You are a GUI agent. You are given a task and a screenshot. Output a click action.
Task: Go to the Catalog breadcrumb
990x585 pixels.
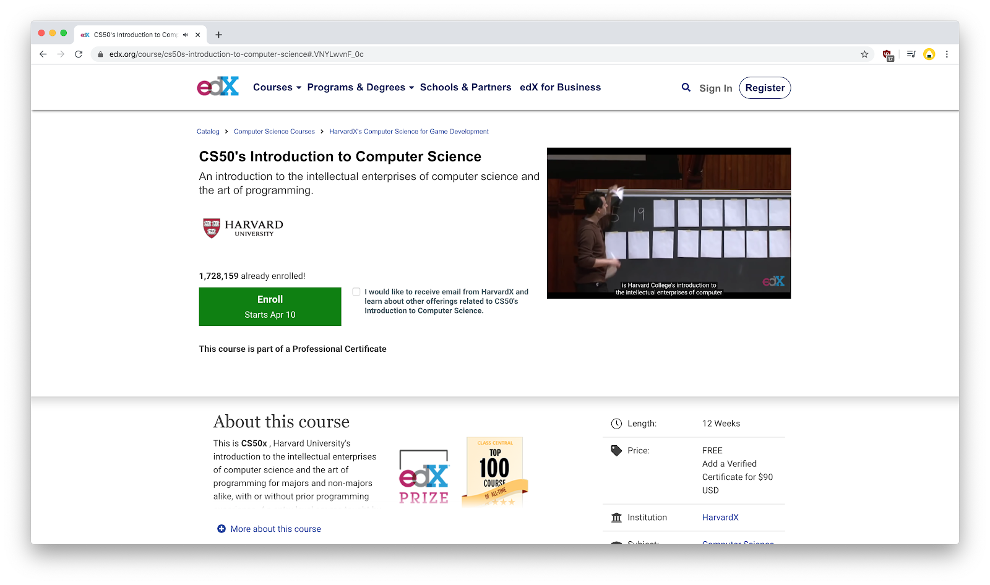208,132
